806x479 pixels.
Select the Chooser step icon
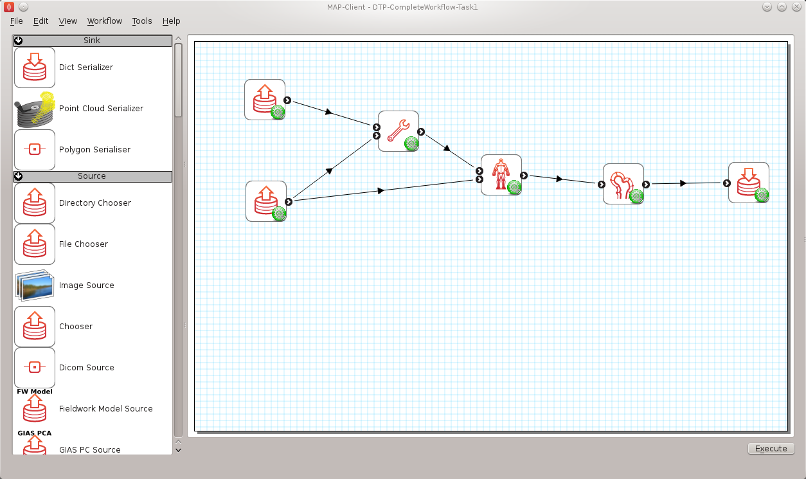35,327
